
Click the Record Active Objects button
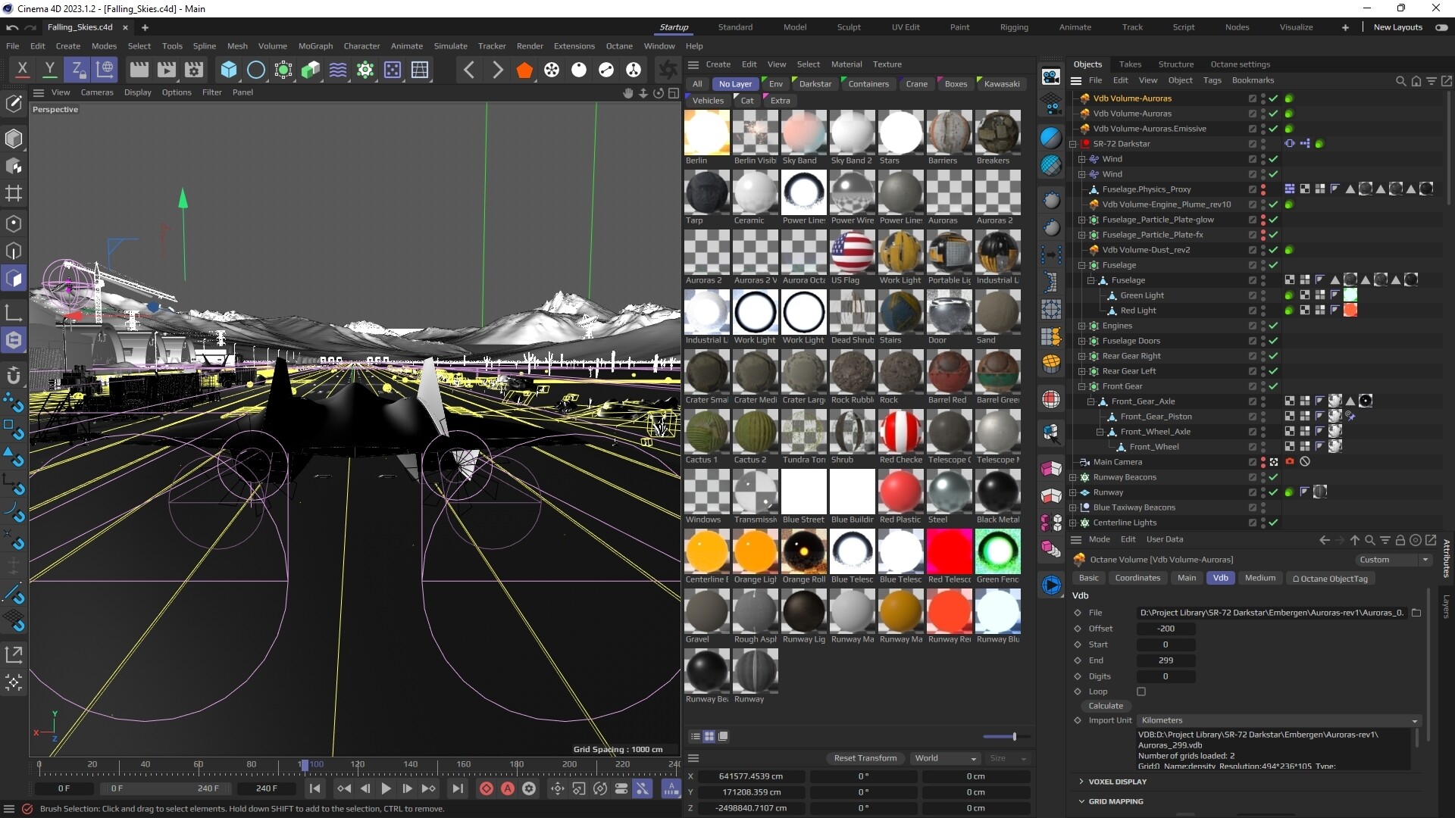[x=487, y=788]
